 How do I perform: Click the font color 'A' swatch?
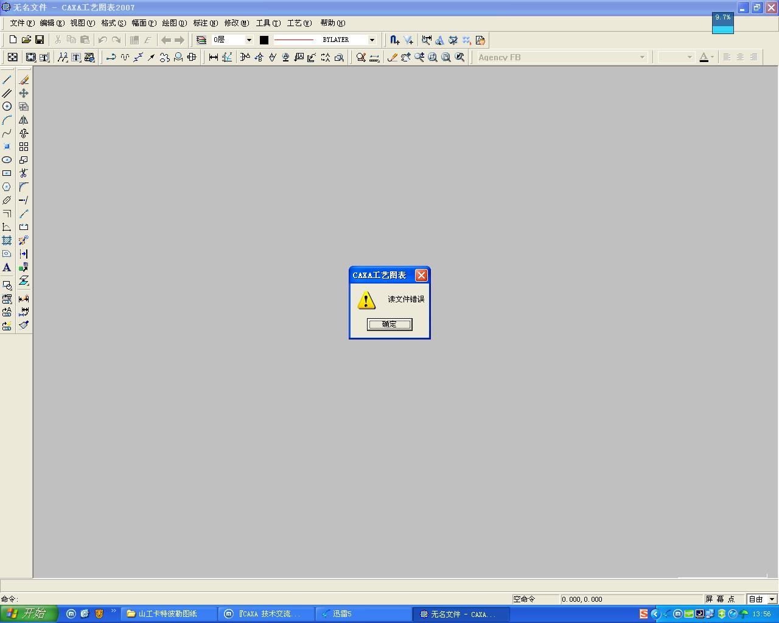704,57
